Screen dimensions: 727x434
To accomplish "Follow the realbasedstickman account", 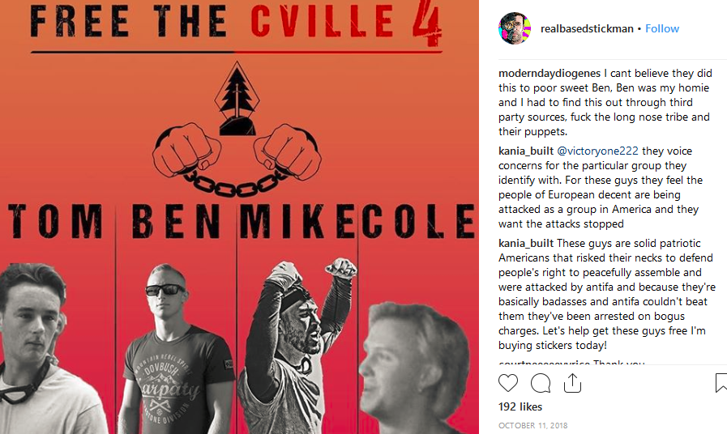I will (662, 28).
